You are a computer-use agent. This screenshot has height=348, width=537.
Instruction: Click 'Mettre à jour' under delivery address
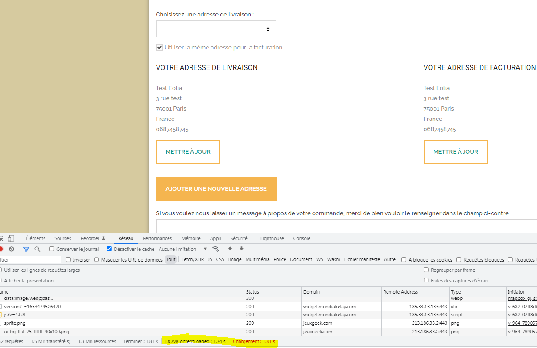(x=188, y=152)
